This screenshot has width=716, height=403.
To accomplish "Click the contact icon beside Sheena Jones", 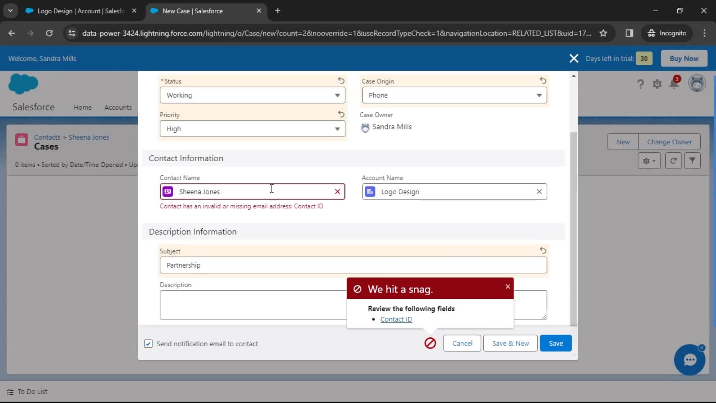I will tap(168, 191).
